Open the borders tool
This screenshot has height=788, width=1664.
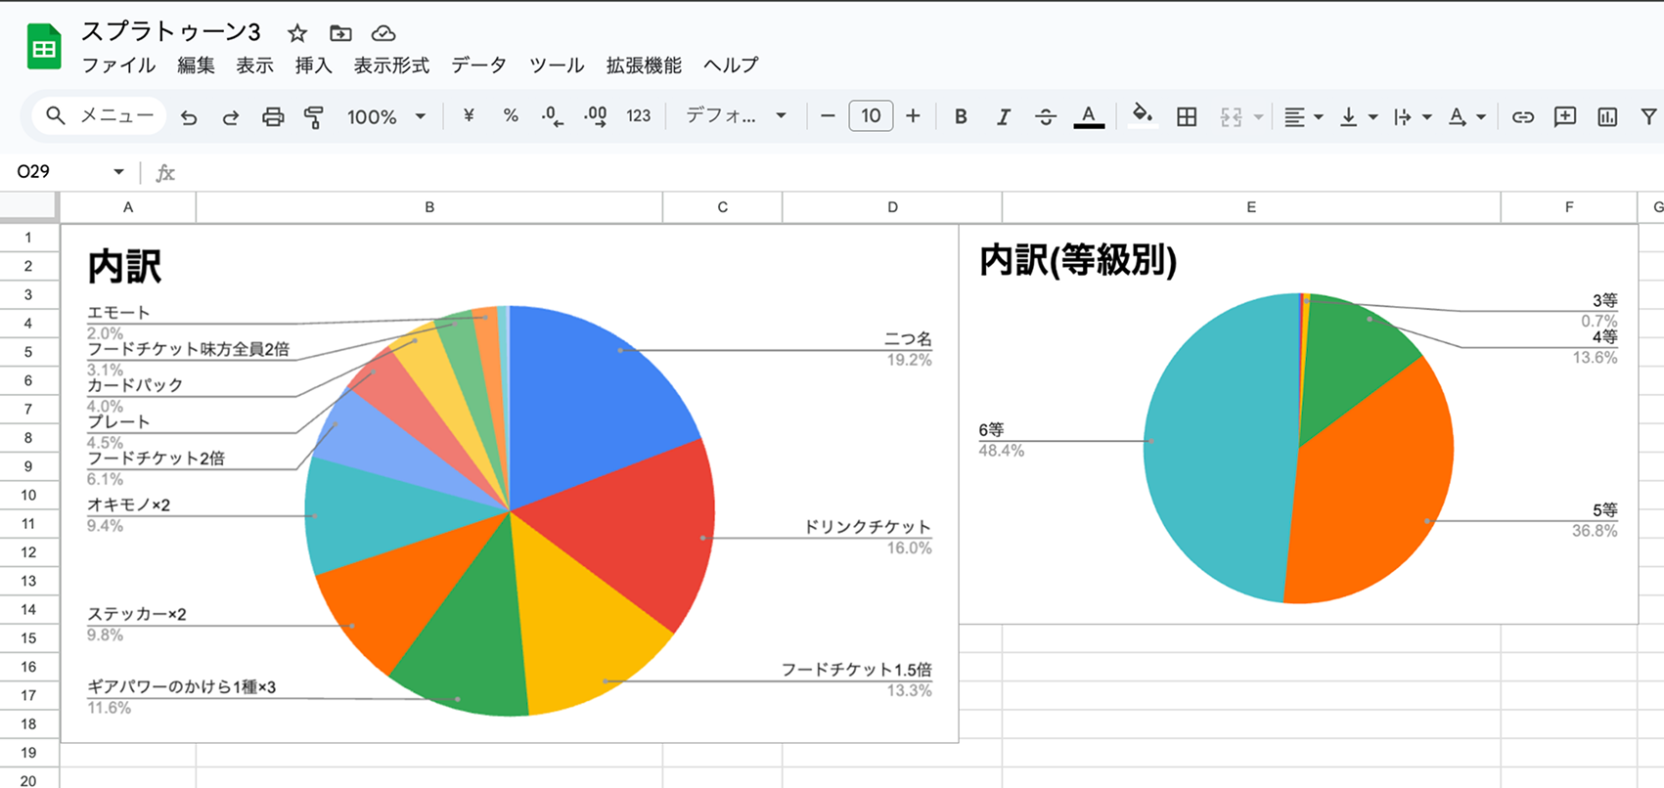(x=1187, y=117)
